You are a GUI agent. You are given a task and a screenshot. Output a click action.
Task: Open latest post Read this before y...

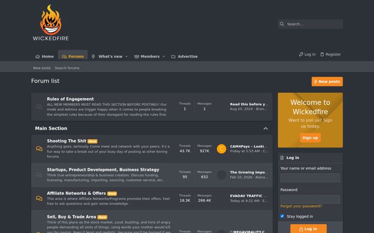[x=249, y=104]
